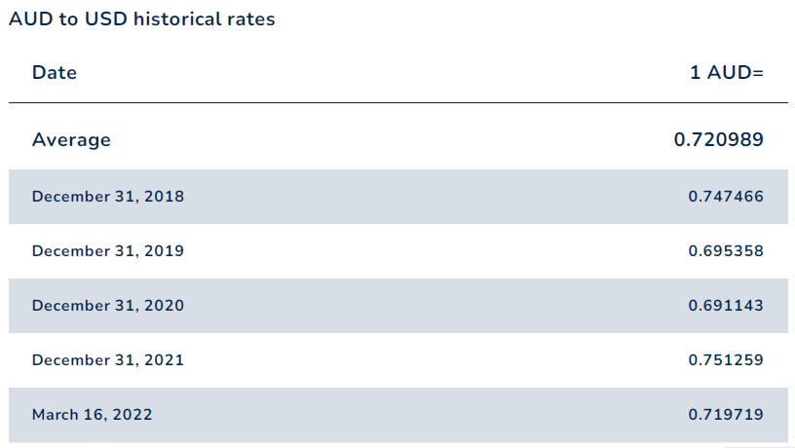
Task: Click the December 31, 2021 date cell
Action: tap(108, 360)
